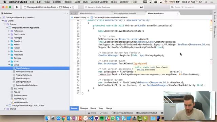The image size is (217, 122).
Task: Expand Thepagedot.Rhome.App.Droid.UITests project
Action: 7,105
